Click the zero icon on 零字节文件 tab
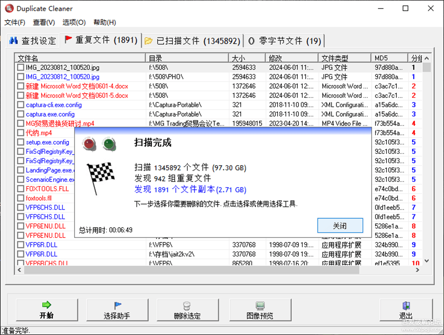 [251, 40]
